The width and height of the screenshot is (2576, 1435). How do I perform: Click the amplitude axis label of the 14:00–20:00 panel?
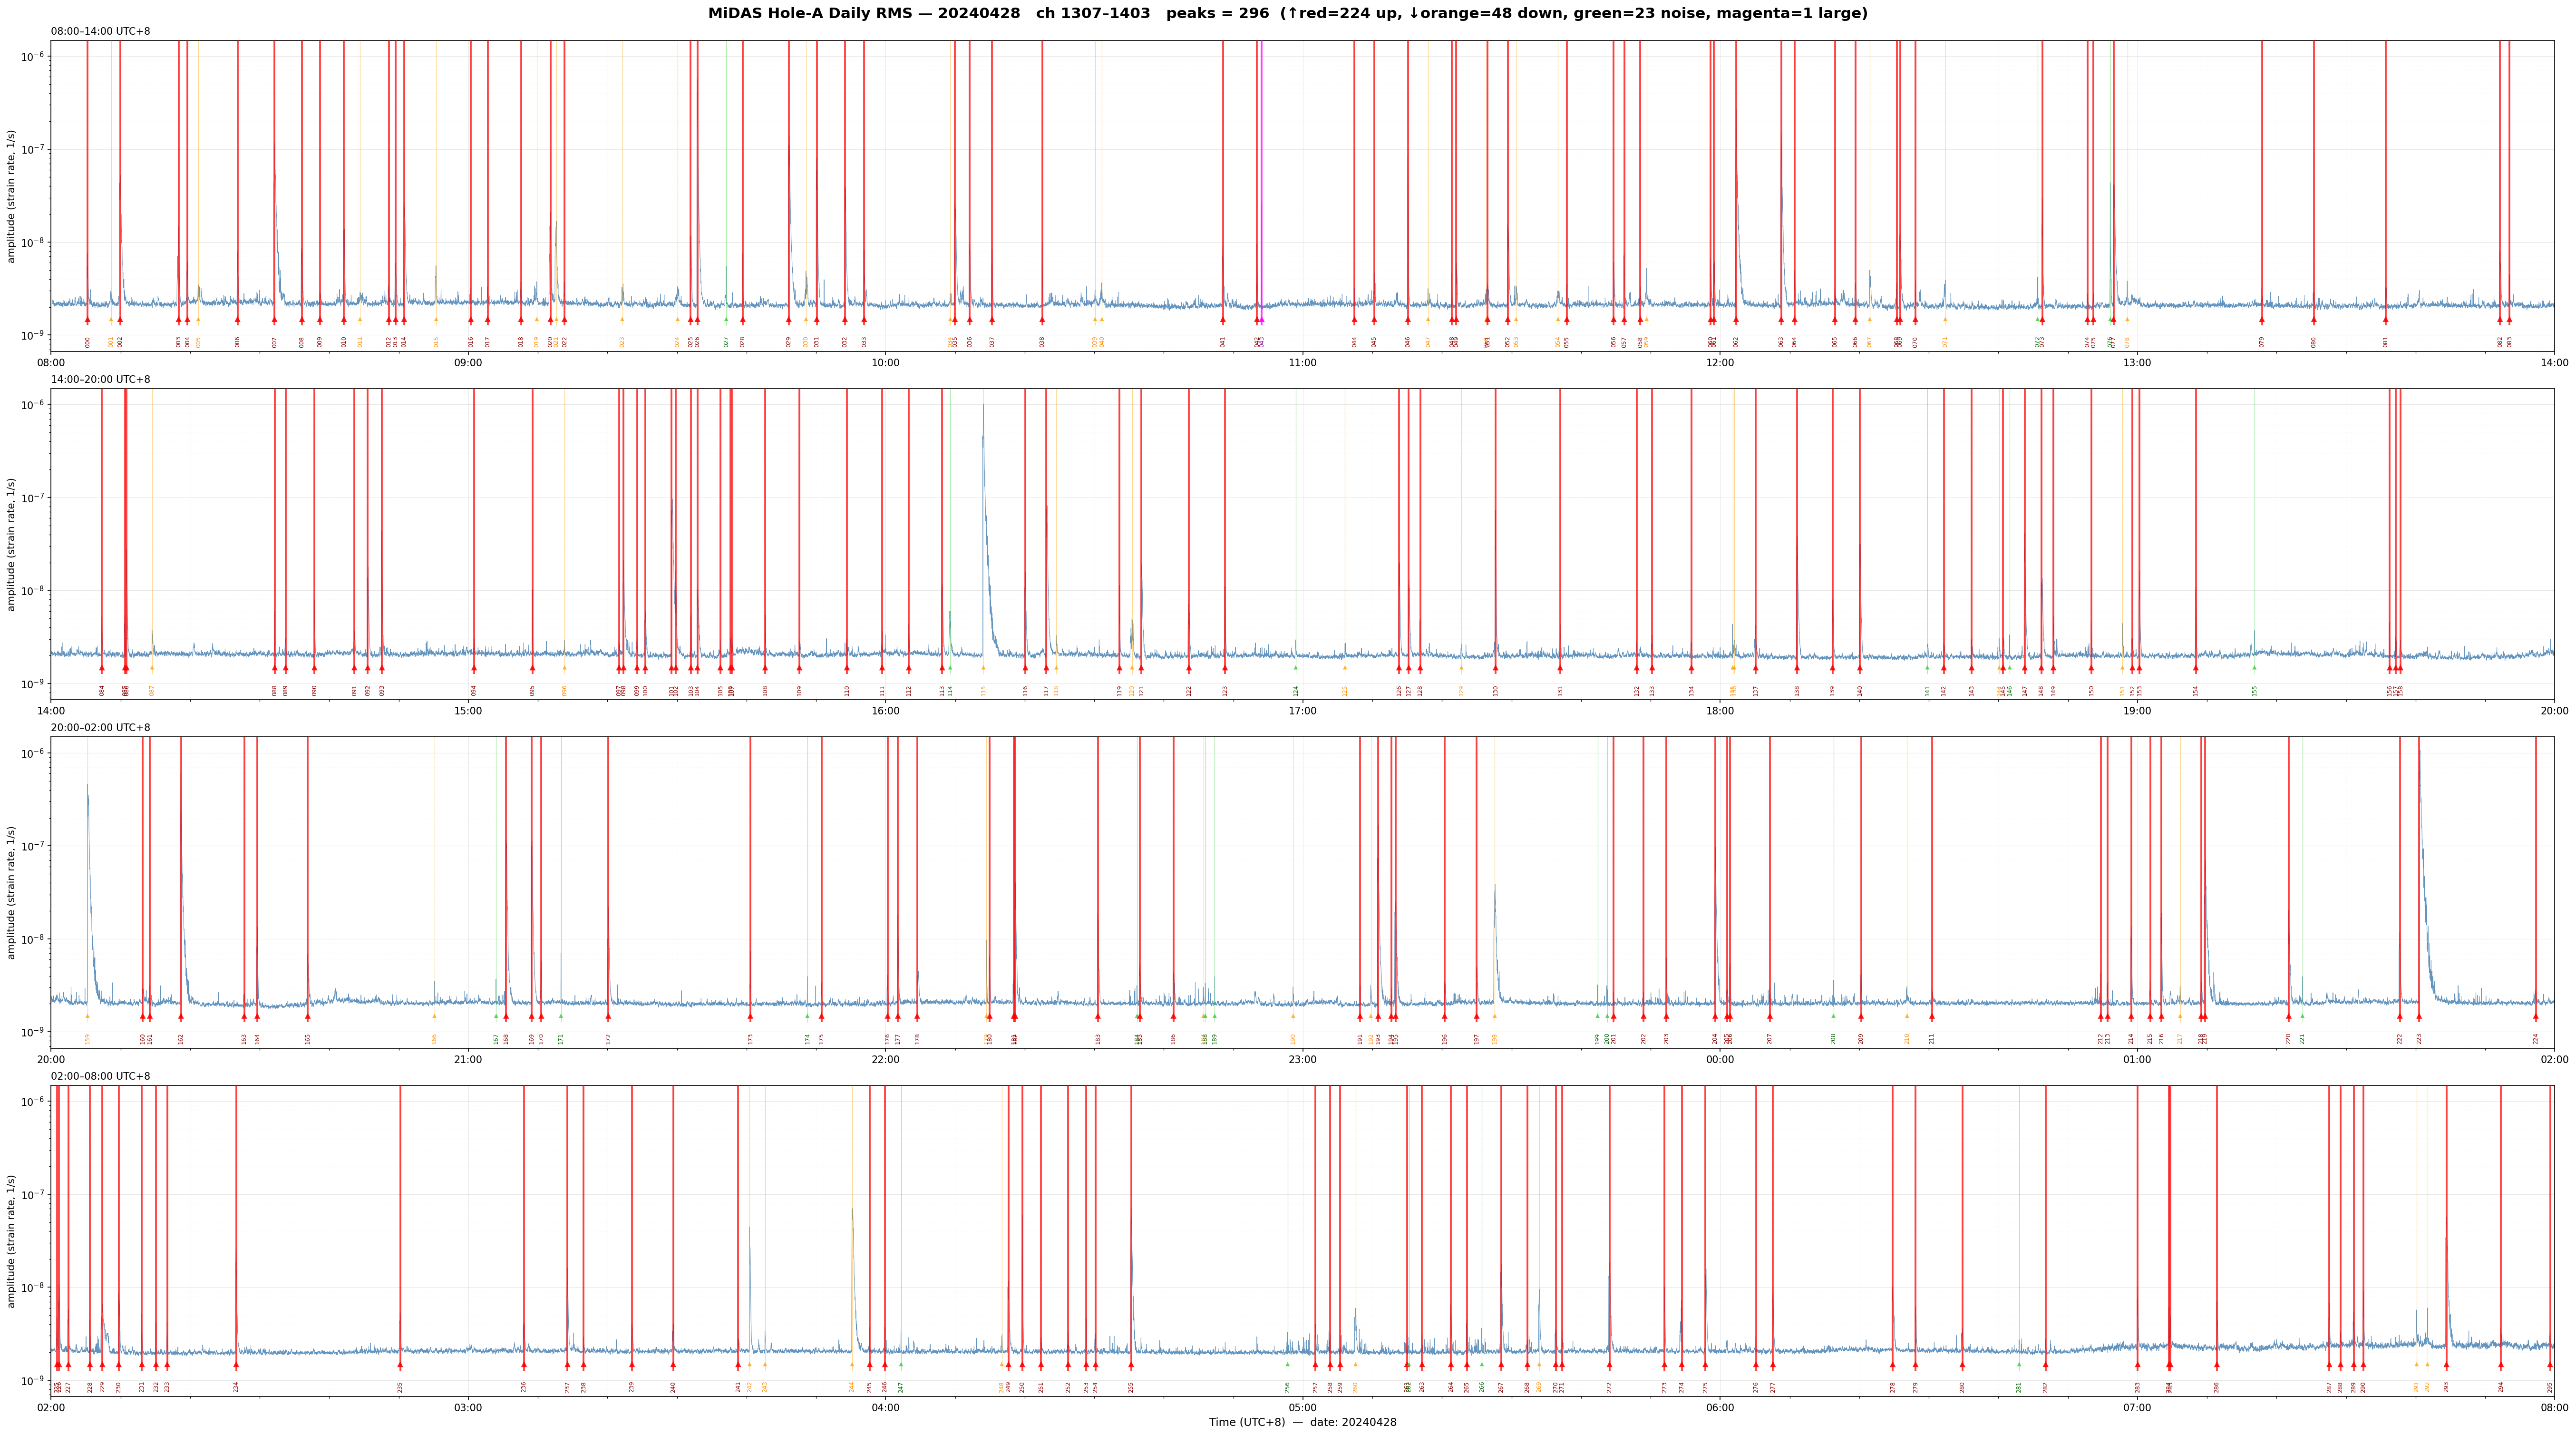(12, 544)
